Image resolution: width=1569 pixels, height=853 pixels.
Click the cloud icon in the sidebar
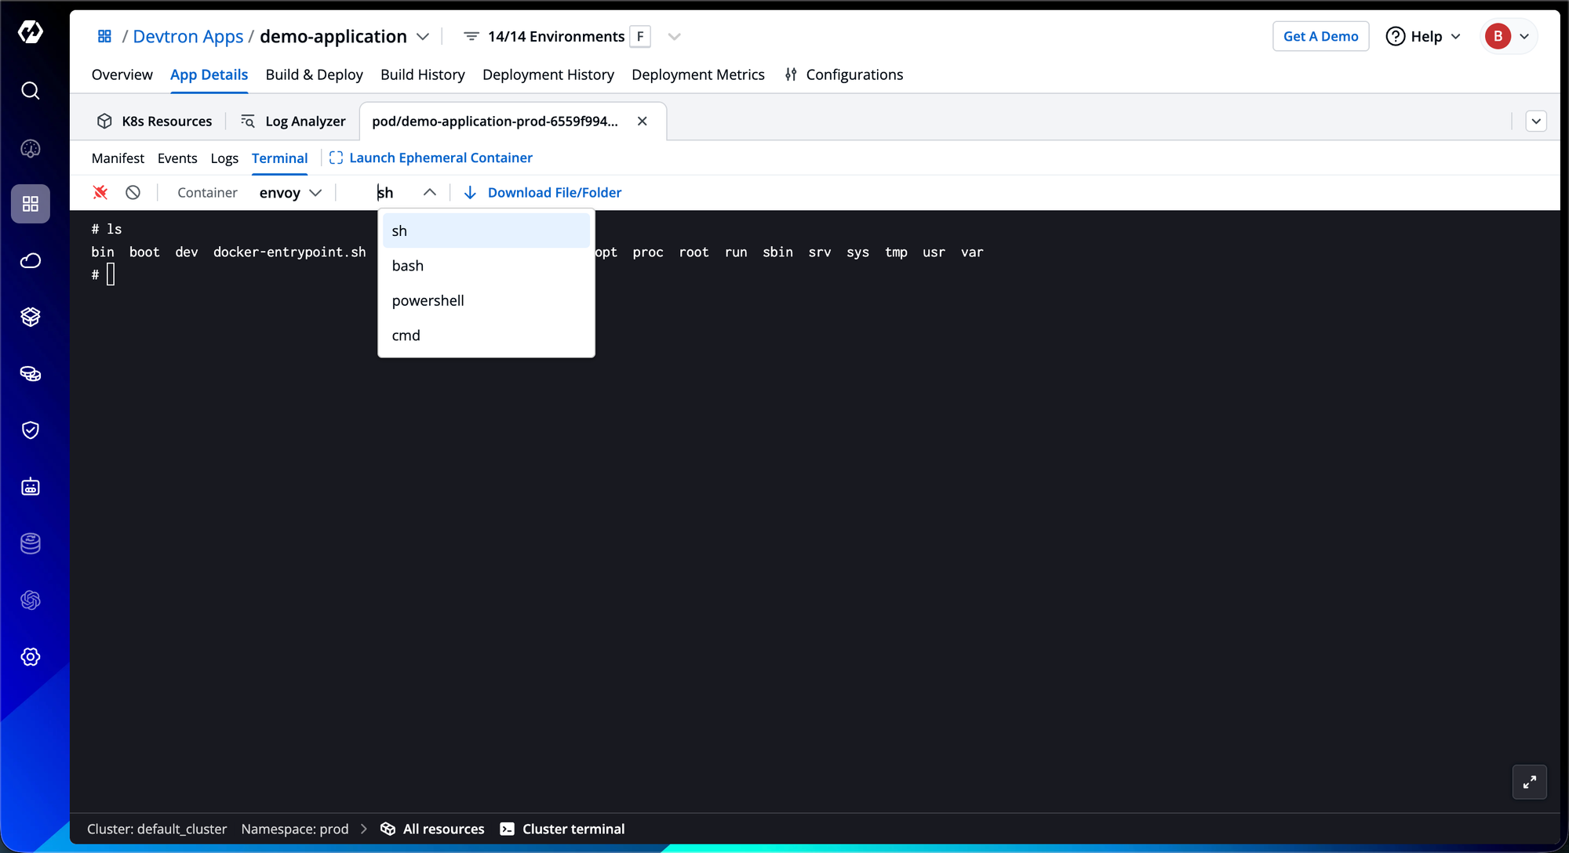(x=31, y=260)
